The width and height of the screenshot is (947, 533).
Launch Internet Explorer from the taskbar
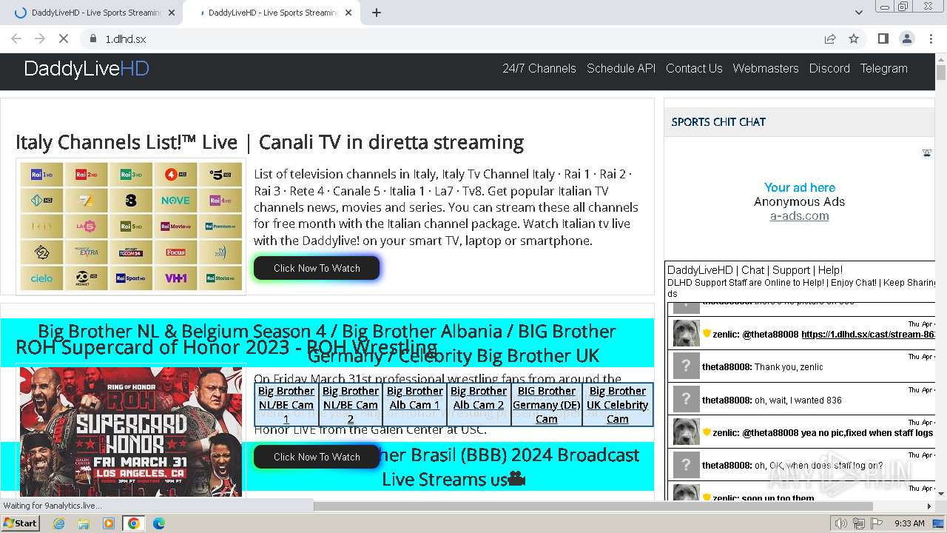click(58, 523)
